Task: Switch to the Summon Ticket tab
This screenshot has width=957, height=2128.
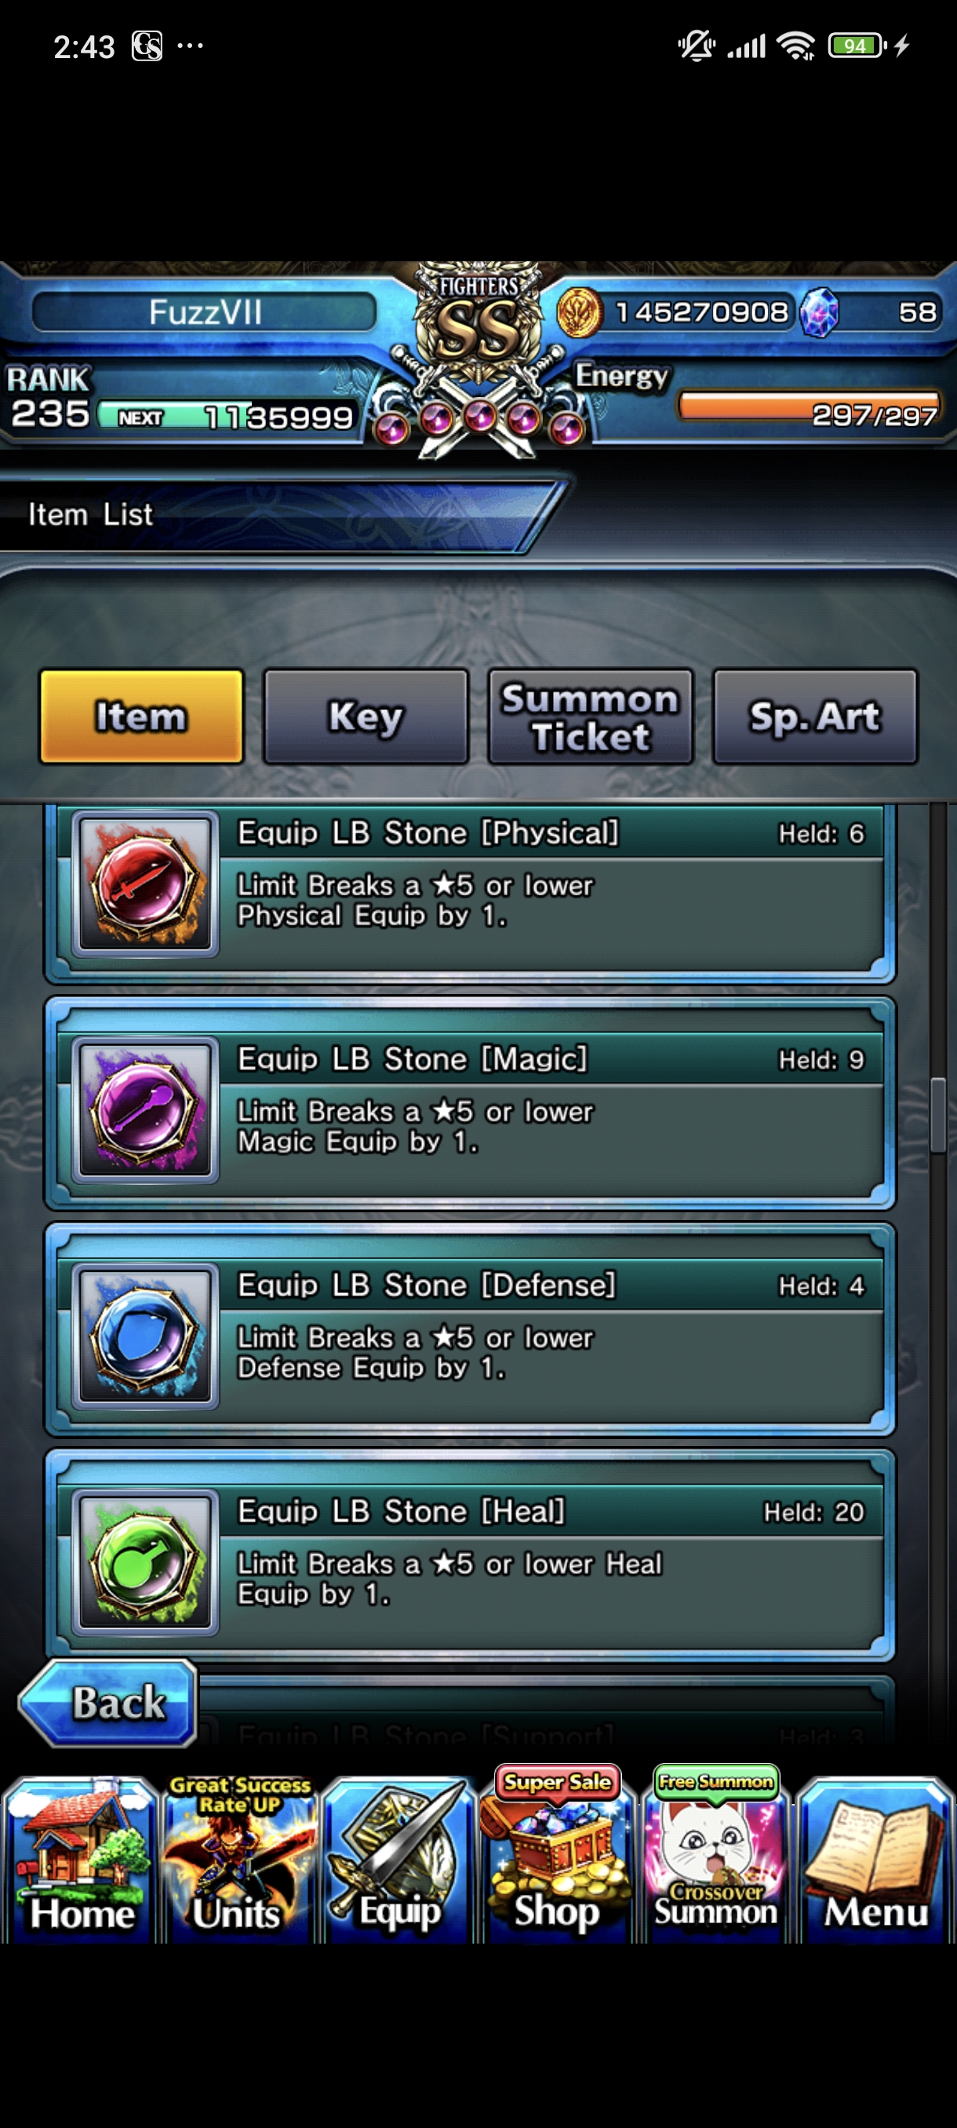Action: point(591,716)
